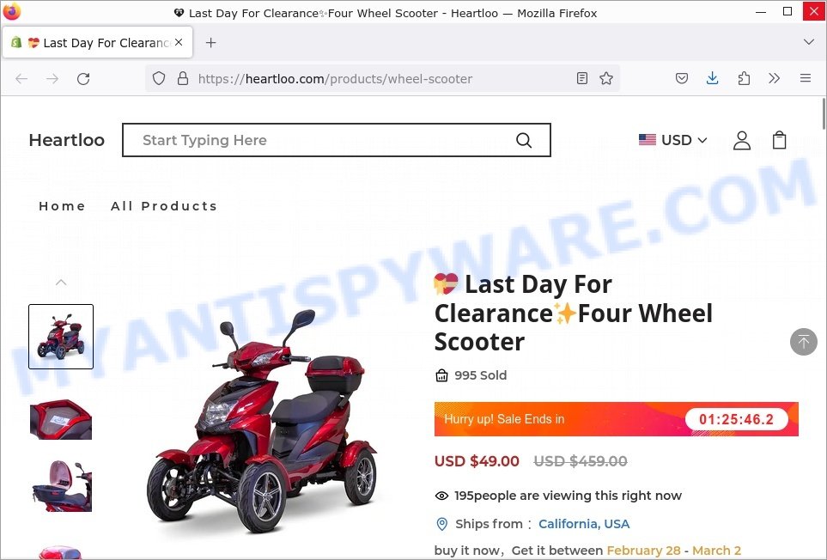The height and width of the screenshot is (560, 827).
Task: Expand the more tools overflow chevrons
Action: 774,78
